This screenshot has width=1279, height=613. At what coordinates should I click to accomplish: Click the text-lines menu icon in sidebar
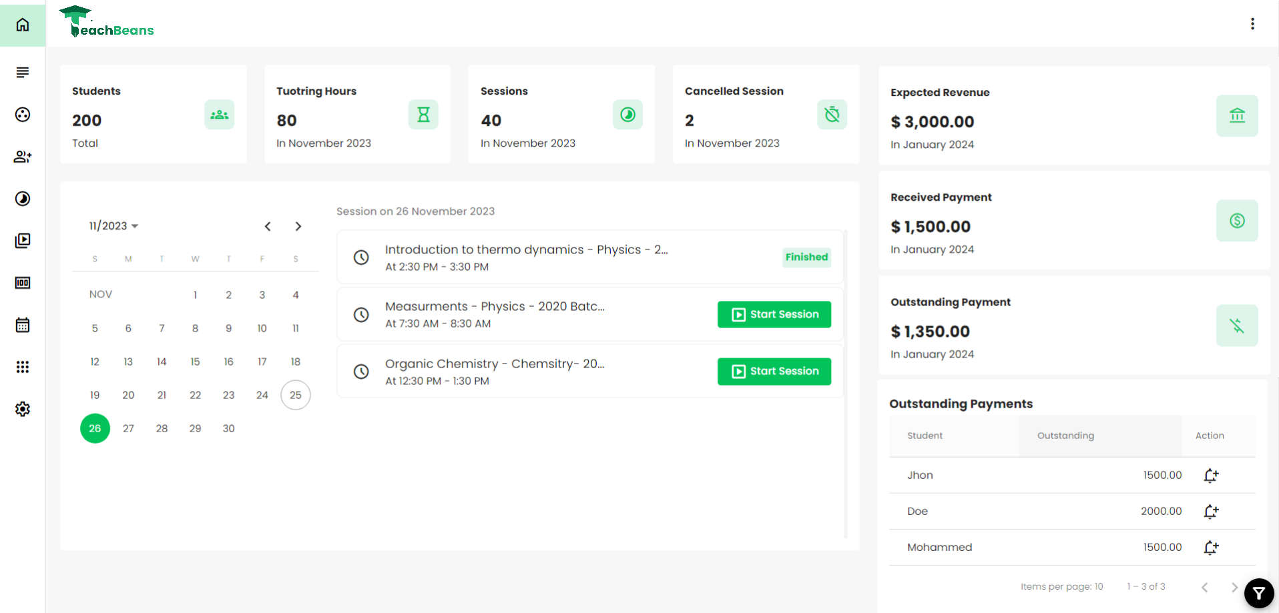pos(23,72)
